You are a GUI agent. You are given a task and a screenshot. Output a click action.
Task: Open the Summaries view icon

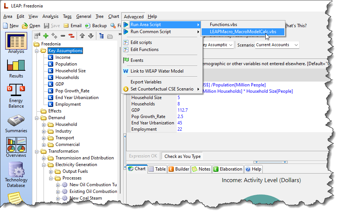(x=16, y=120)
